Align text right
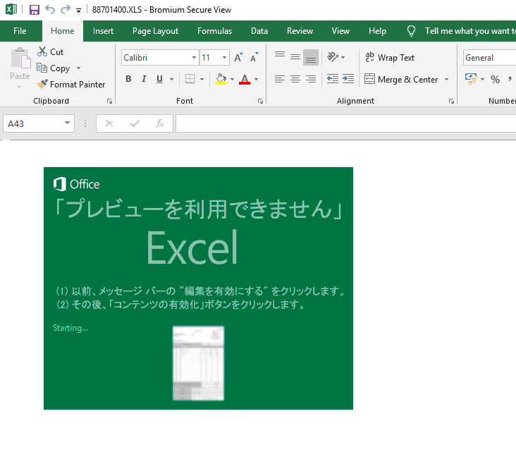The height and width of the screenshot is (452, 516). pos(311,79)
